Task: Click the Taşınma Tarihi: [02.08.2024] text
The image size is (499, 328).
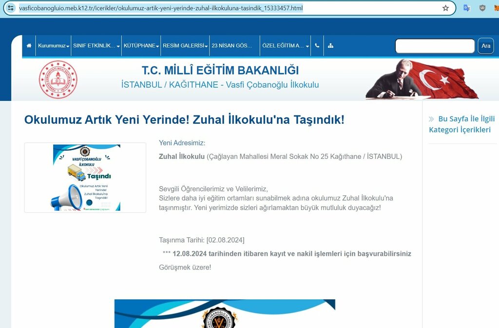Action: (202, 240)
